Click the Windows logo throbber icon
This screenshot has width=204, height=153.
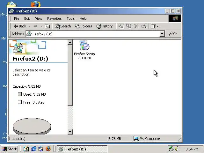pos(175,18)
